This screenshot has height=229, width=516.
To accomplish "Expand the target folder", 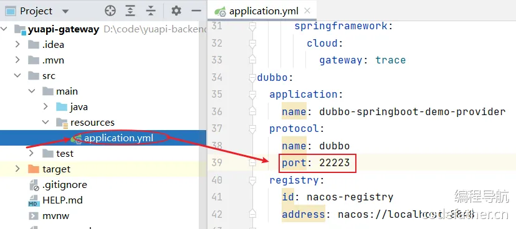I will (x=18, y=169).
